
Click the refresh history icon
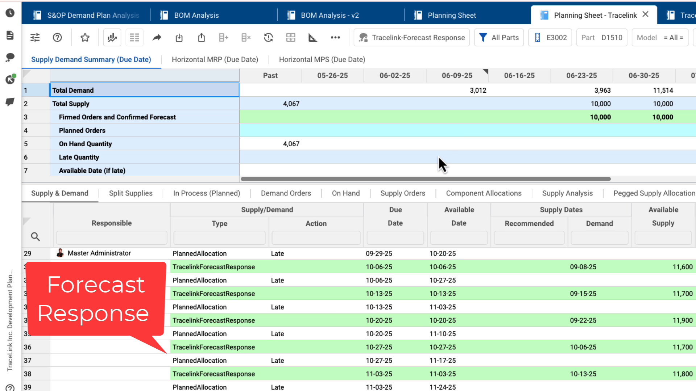[268, 37]
